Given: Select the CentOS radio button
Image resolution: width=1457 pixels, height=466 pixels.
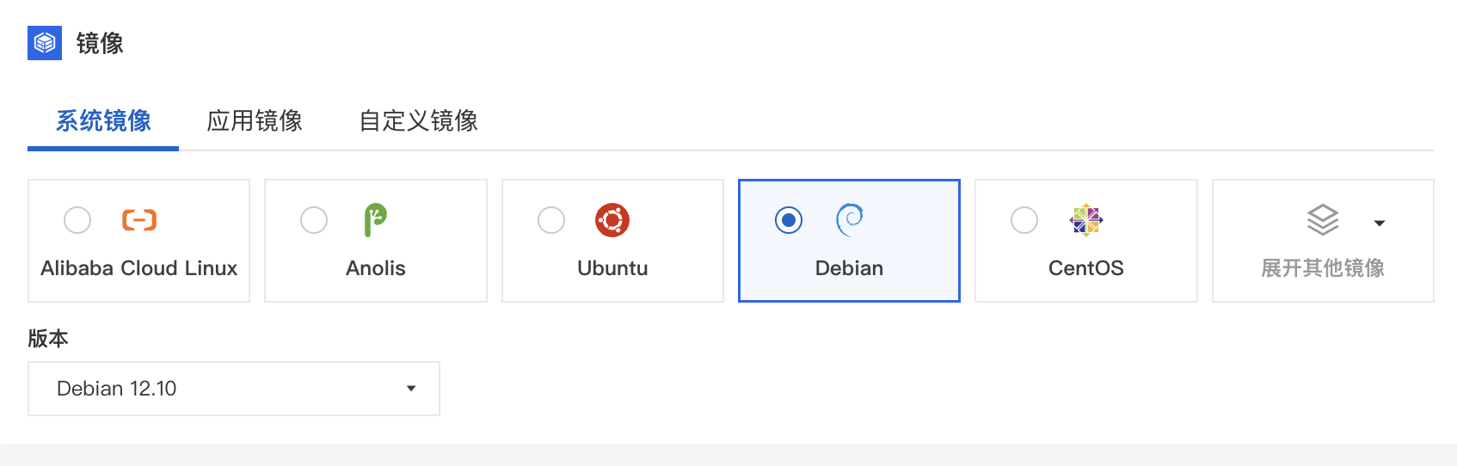Looking at the screenshot, I should point(1024,220).
